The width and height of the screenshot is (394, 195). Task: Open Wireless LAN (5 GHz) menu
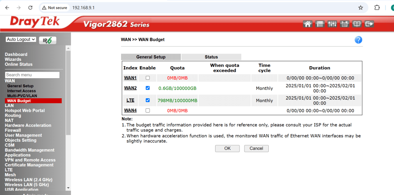(x=27, y=185)
